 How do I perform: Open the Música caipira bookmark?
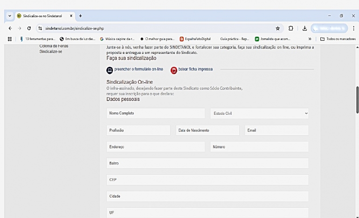point(117,39)
